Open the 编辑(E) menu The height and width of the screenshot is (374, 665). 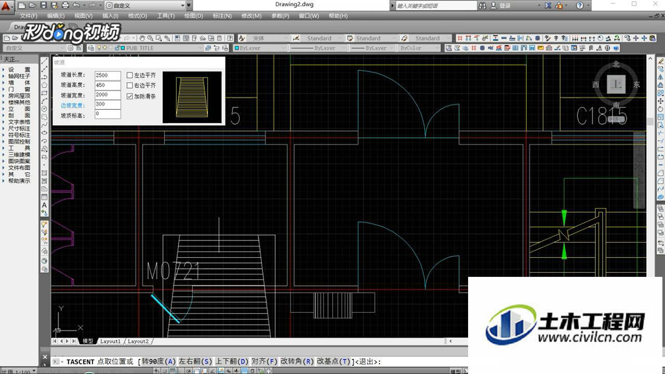(x=55, y=16)
